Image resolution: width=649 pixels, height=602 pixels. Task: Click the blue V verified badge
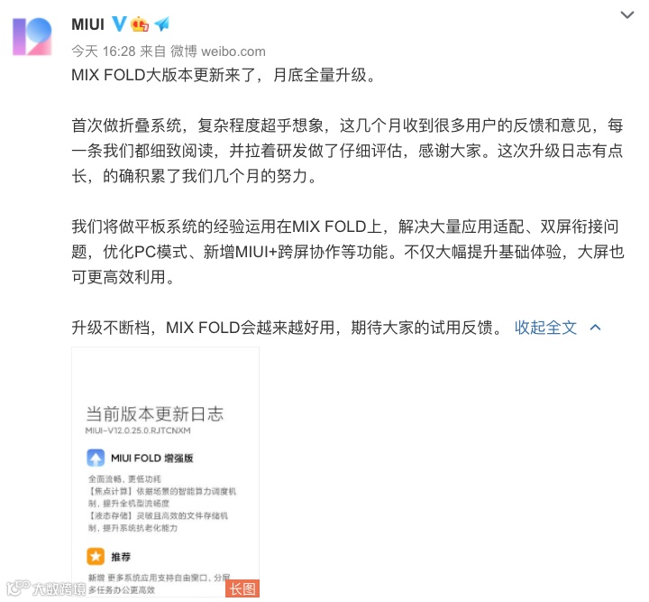[119, 24]
